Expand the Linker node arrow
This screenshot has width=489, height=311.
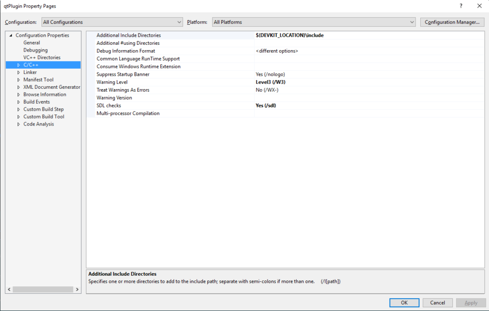pyautogui.click(x=19, y=73)
